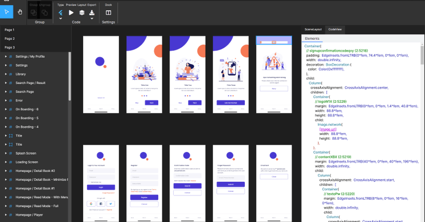
Task: Run Preview with the play icon
Action: pyautogui.click(x=71, y=12)
